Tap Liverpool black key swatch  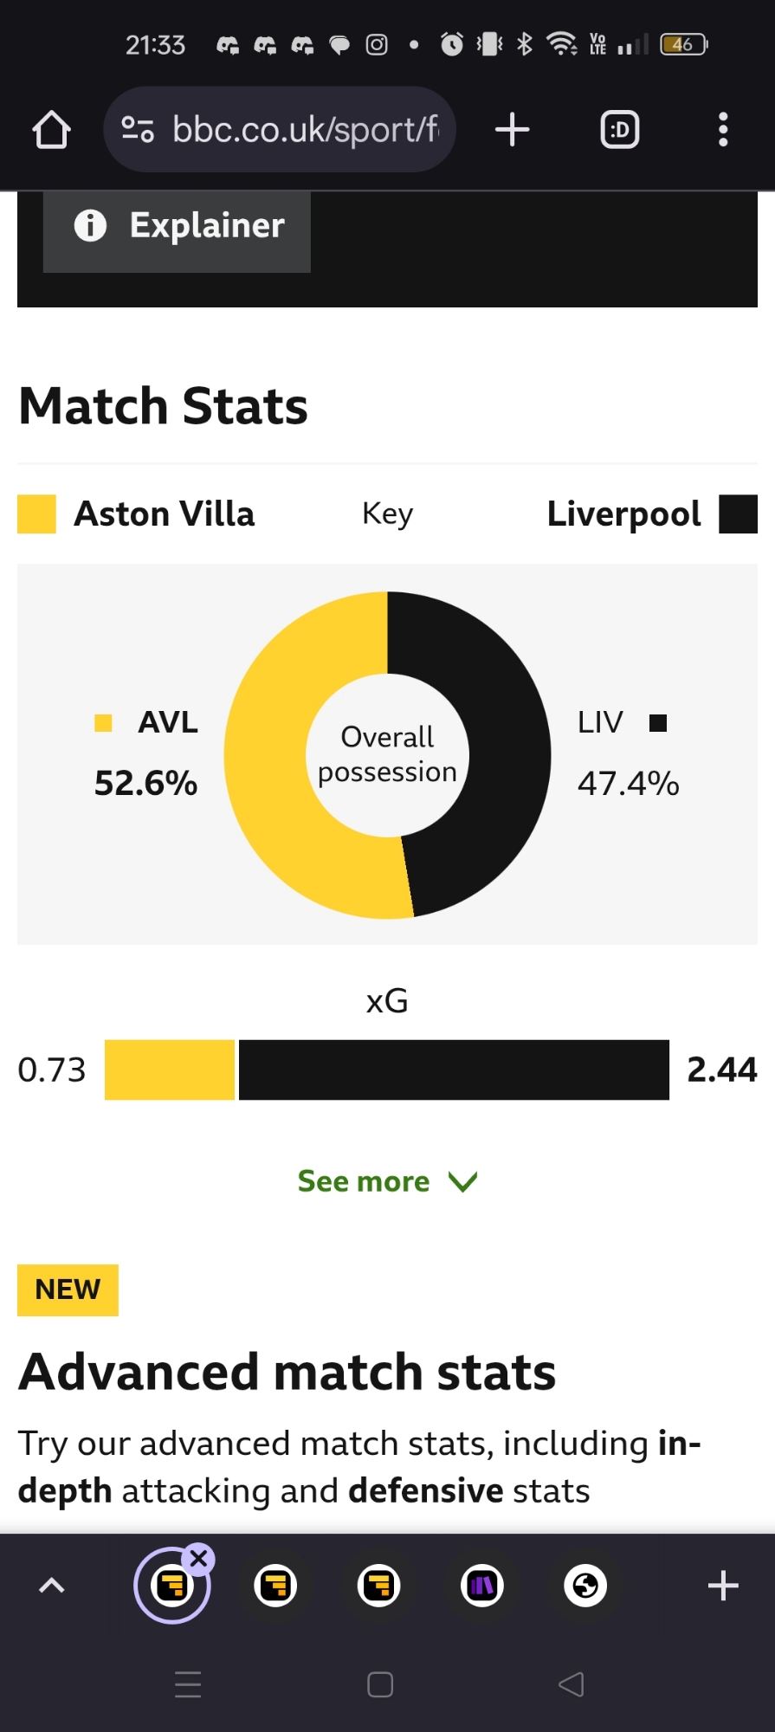tap(738, 514)
